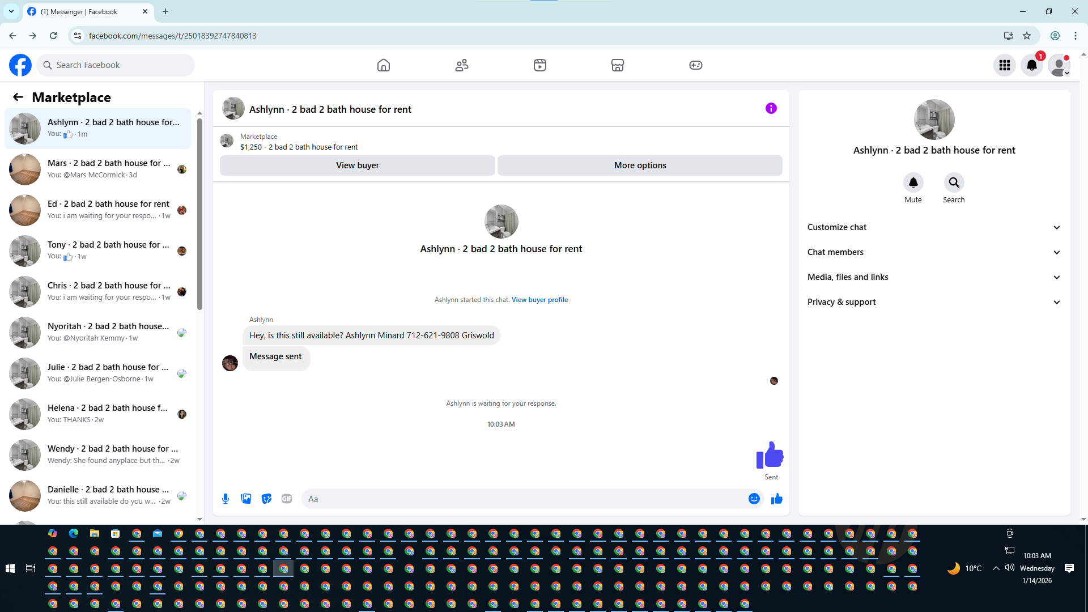Expand the Chat members section
The width and height of the screenshot is (1088, 612).
(x=934, y=252)
